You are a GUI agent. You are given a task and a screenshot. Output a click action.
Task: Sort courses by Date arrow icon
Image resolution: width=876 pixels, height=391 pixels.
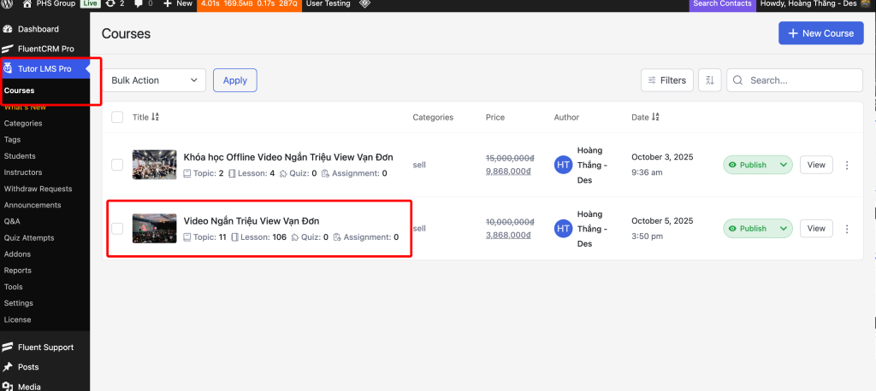click(655, 118)
